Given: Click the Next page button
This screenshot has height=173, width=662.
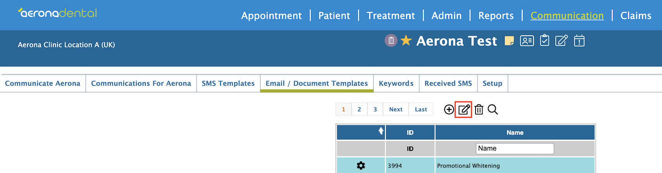Looking at the screenshot, I should click(396, 109).
